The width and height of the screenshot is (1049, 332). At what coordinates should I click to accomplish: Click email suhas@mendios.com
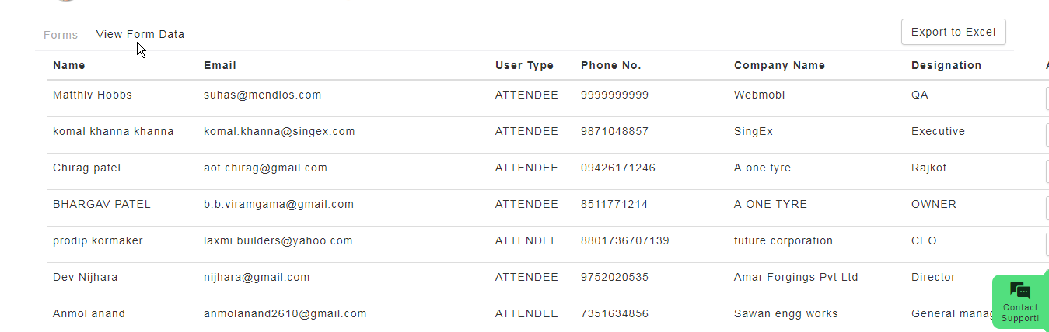(262, 95)
